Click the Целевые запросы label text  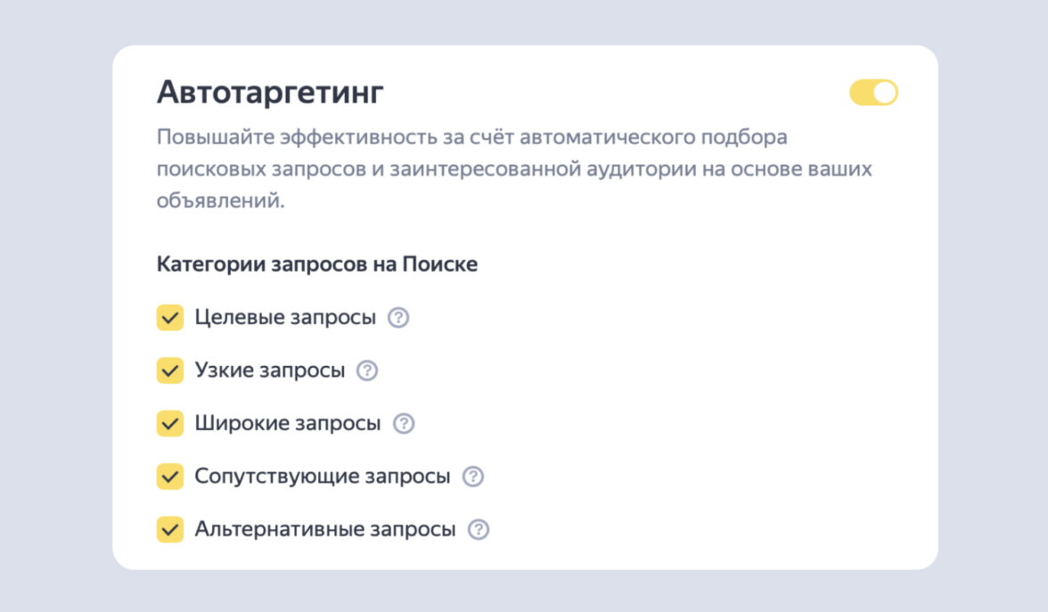(x=285, y=318)
